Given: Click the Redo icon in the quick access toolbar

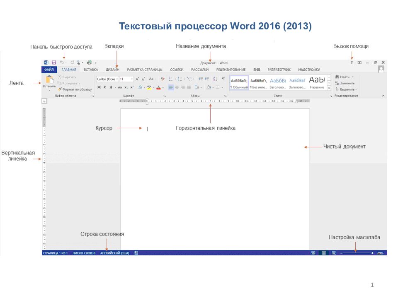Looking at the screenshot, I should tap(72, 62).
